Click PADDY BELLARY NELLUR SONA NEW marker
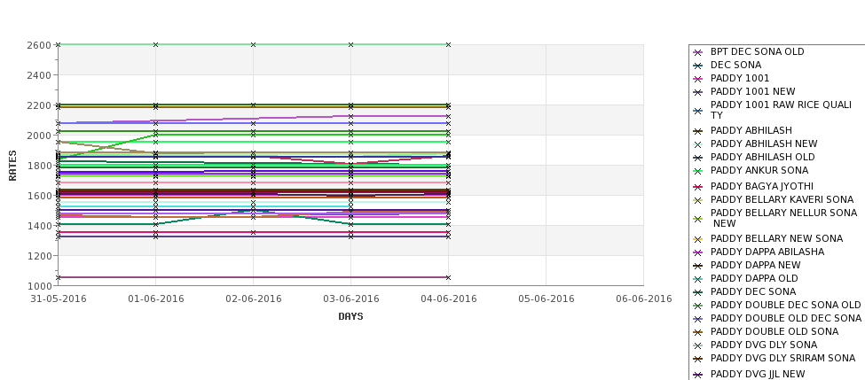 point(698,219)
